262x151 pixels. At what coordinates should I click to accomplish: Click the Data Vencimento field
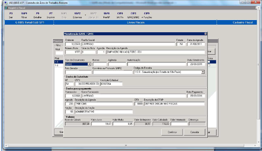[x=196, y=64]
